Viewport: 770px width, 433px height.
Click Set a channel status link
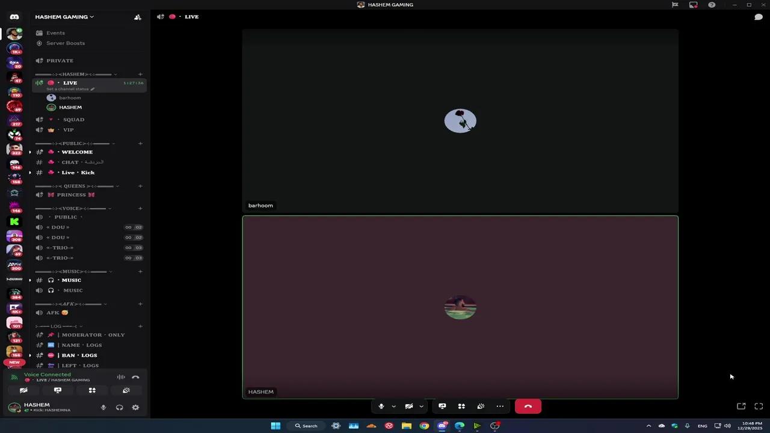pyautogui.click(x=70, y=89)
